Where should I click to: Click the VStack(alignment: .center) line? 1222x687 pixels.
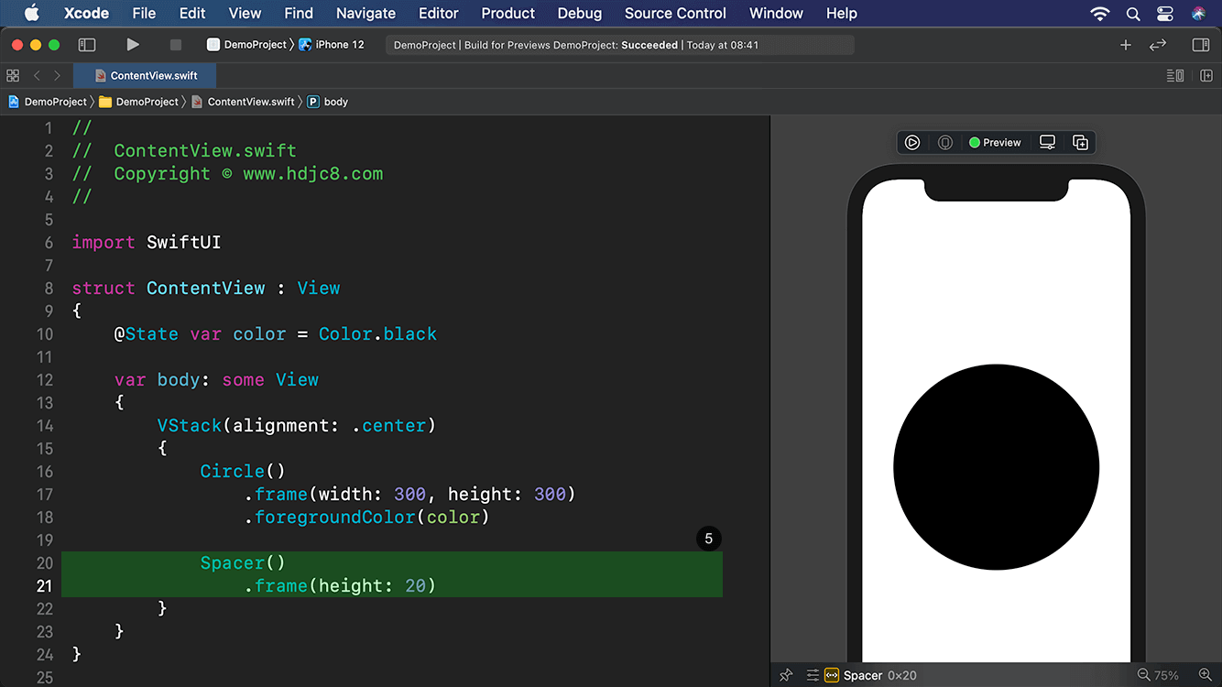296,425
